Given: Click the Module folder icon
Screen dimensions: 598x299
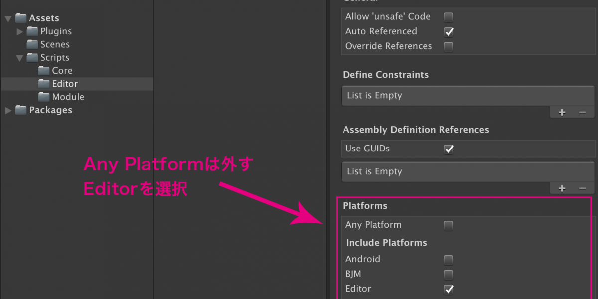Looking at the screenshot, I should coord(44,97).
